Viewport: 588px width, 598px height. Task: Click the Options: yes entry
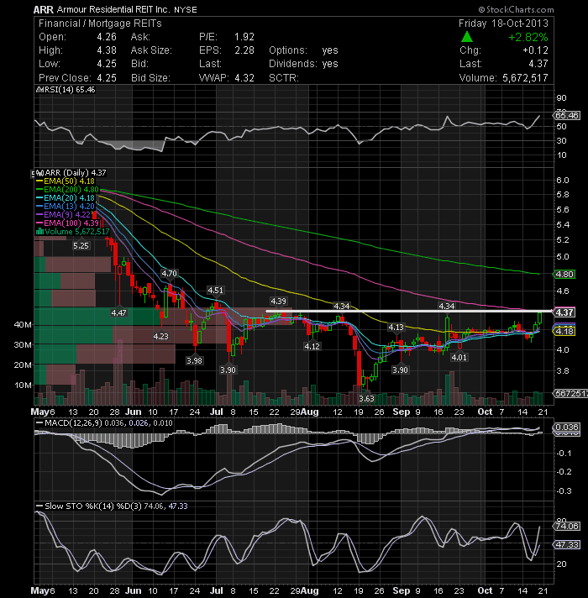[303, 50]
